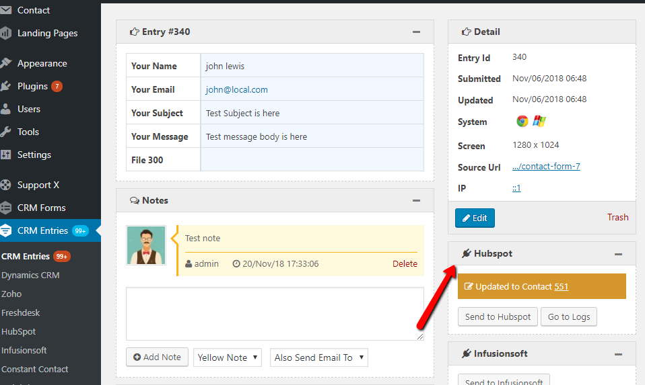Screen dimensions: 645x385
Task: Click the Support X lifebuoy icon
Action: click(x=6, y=185)
